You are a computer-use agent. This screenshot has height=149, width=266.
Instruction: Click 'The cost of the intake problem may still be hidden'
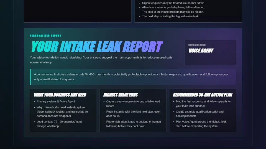(x=173, y=12)
